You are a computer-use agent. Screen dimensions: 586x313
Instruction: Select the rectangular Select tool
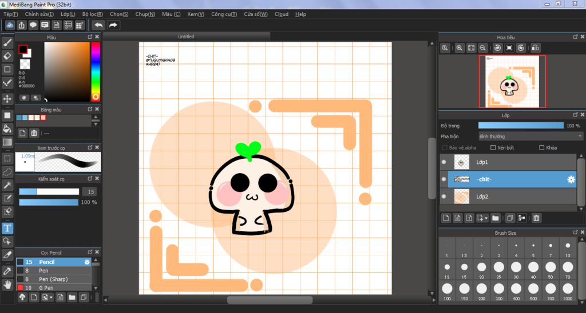tap(7, 159)
